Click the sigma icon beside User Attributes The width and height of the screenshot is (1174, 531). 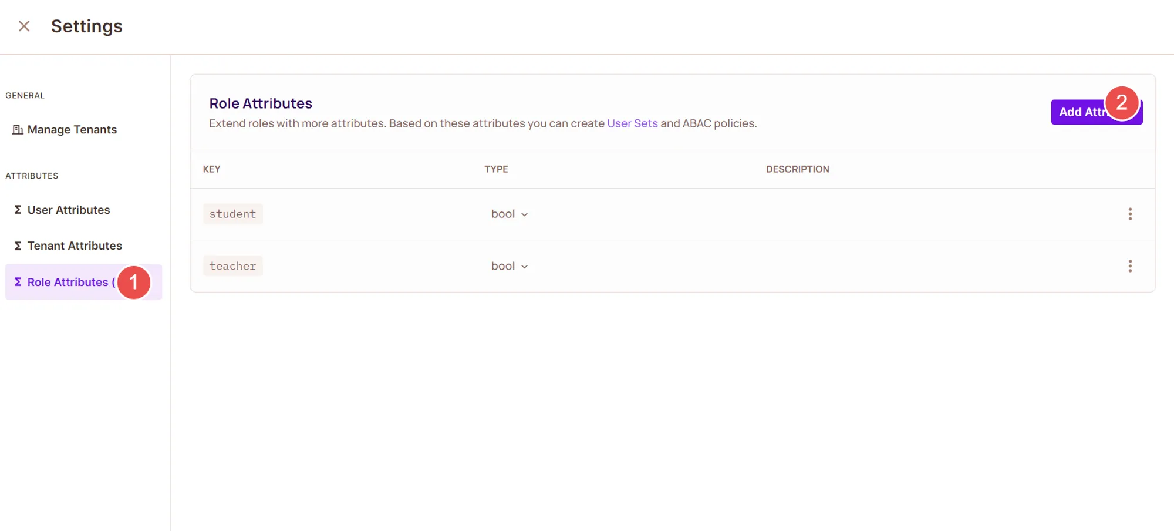18,210
